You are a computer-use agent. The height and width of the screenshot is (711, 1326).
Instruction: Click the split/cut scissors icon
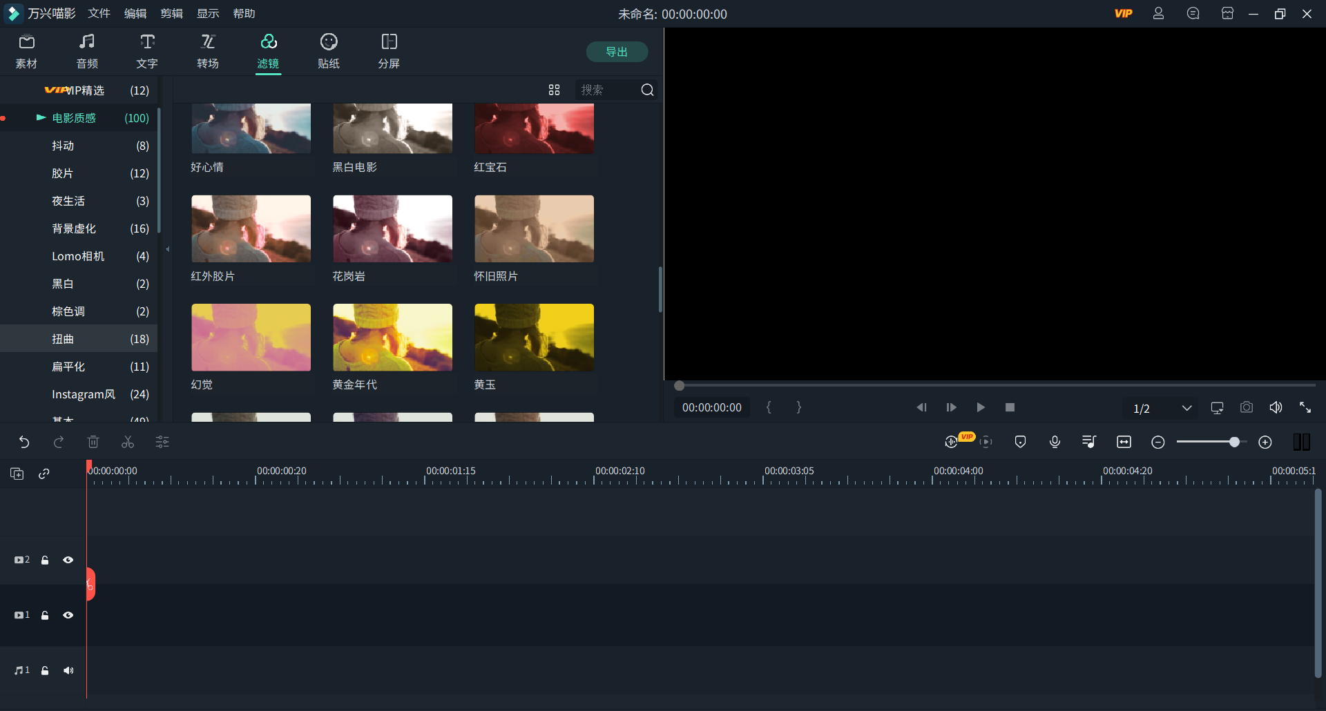click(x=128, y=442)
